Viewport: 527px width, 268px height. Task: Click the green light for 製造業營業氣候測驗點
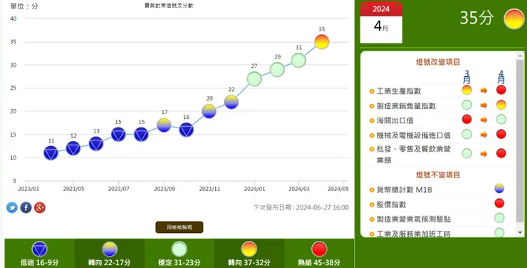499,218
